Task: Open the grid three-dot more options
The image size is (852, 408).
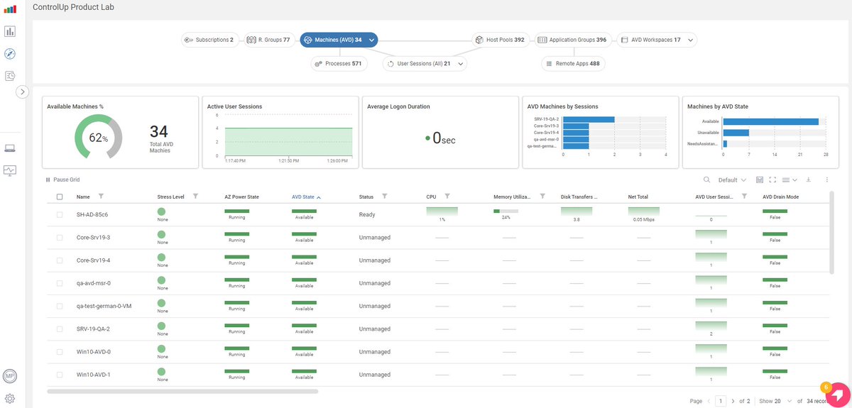Action: click(x=827, y=180)
